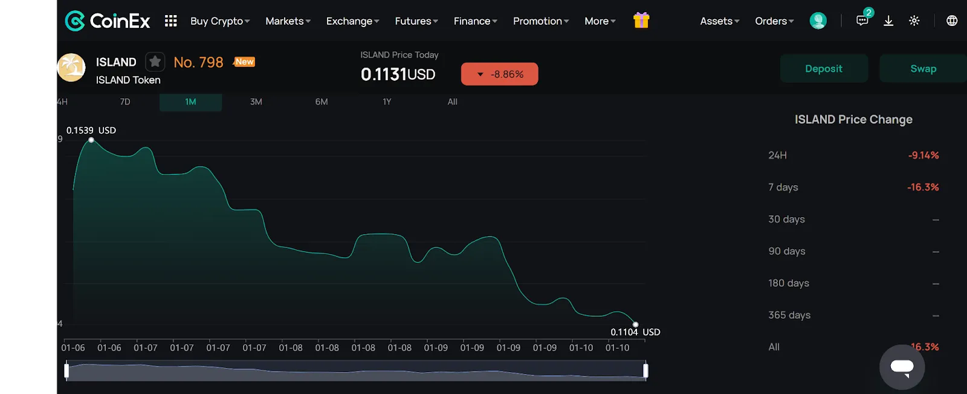Image resolution: width=967 pixels, height=394 pixels.
Task: Expand the Futures menu
Action: click(x=416, y=21)
